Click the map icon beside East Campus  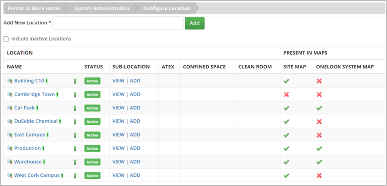point(10,135)
